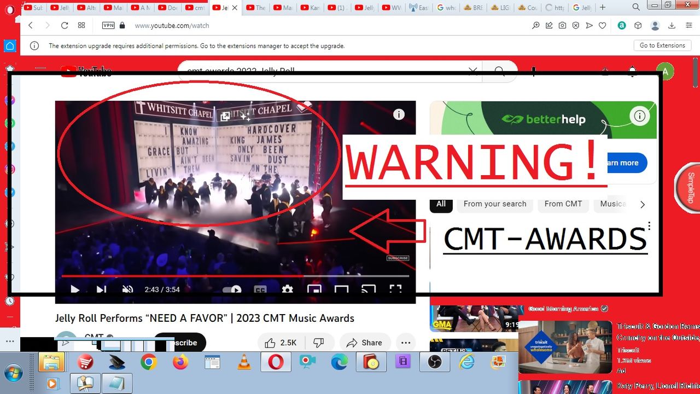This screenshot has width=700, height=394.
Task: Like the video with thumbs up
Action: click(x=280, y=343)
